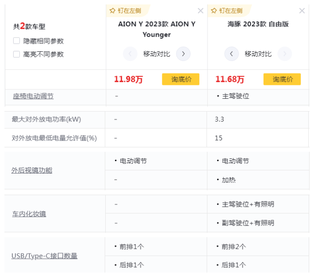This screenshot has height=277, width=314.
Task: Click the 海豚 2023款 自由版 title
Action: (258, 24)
